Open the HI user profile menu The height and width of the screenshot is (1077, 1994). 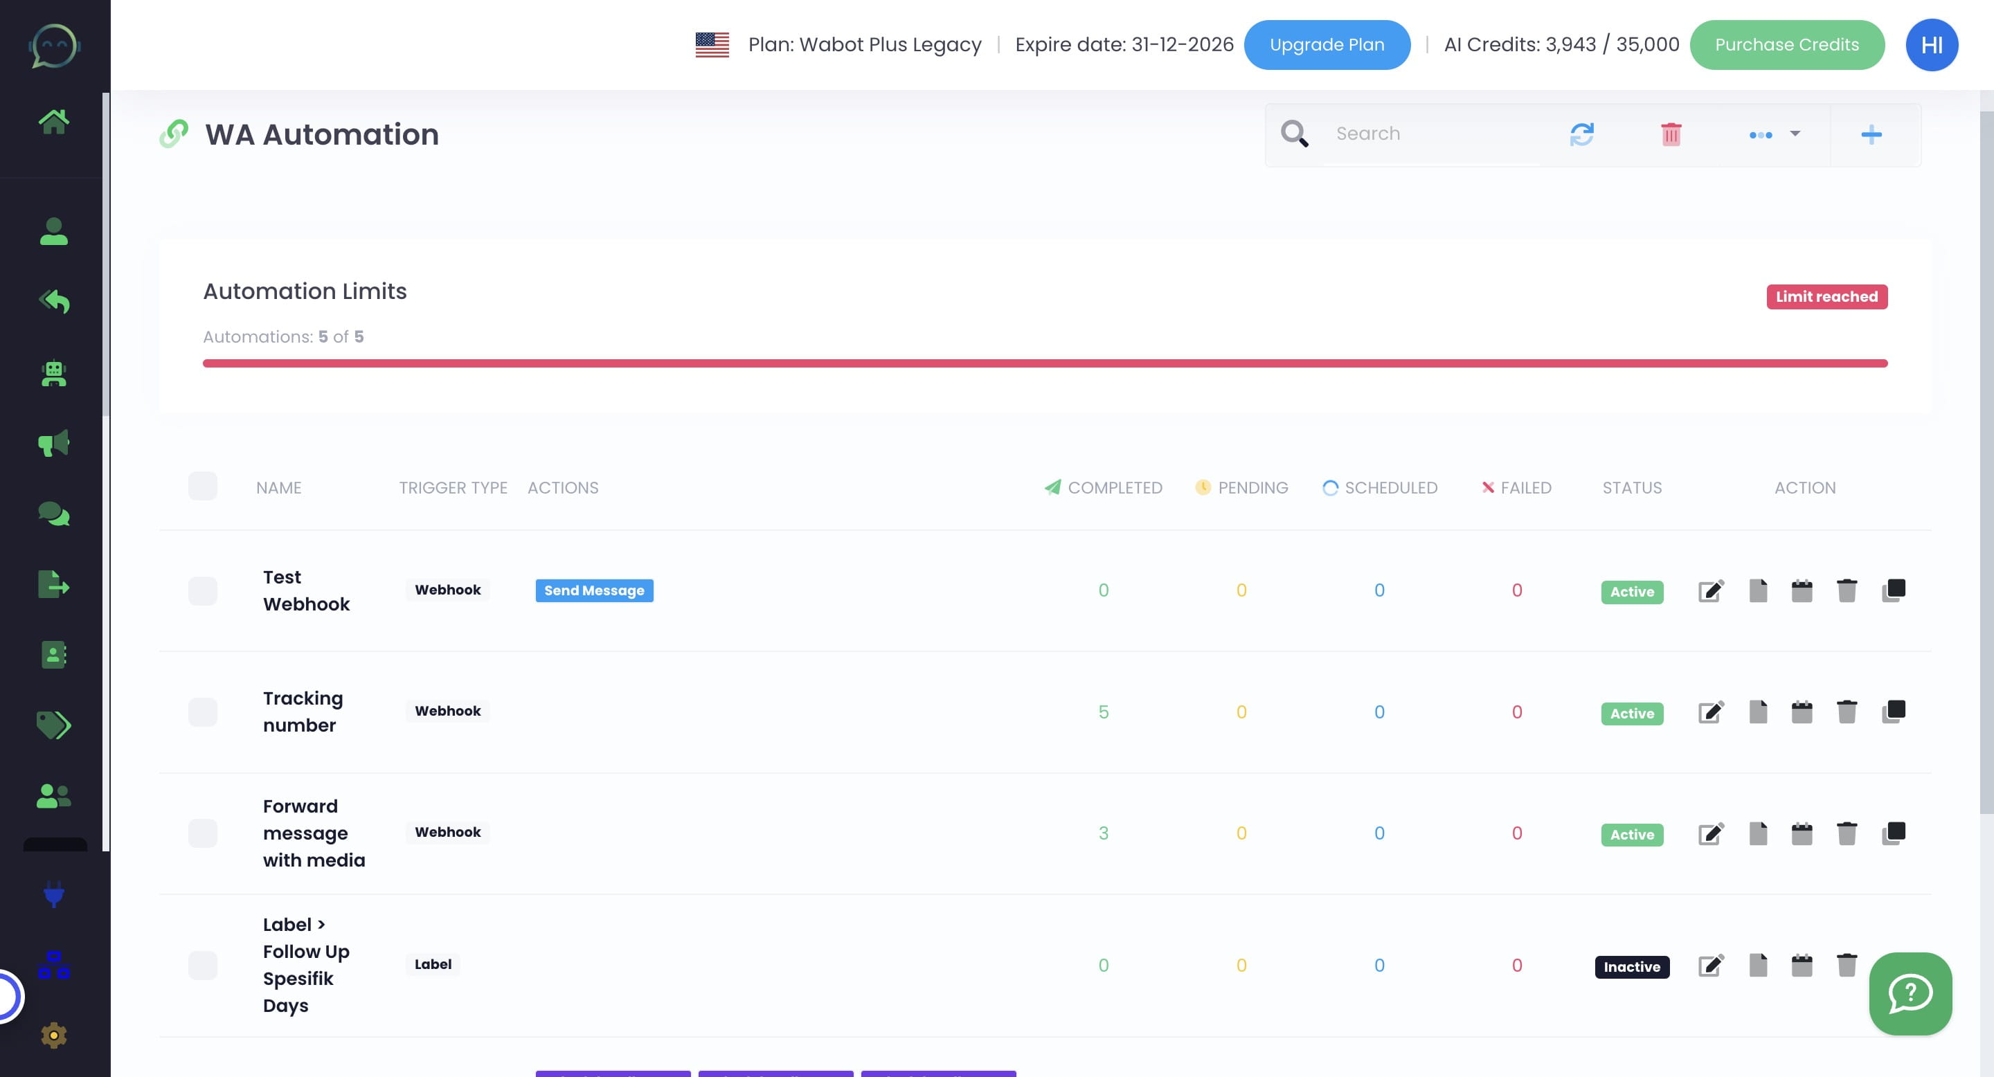[1931, 45]
